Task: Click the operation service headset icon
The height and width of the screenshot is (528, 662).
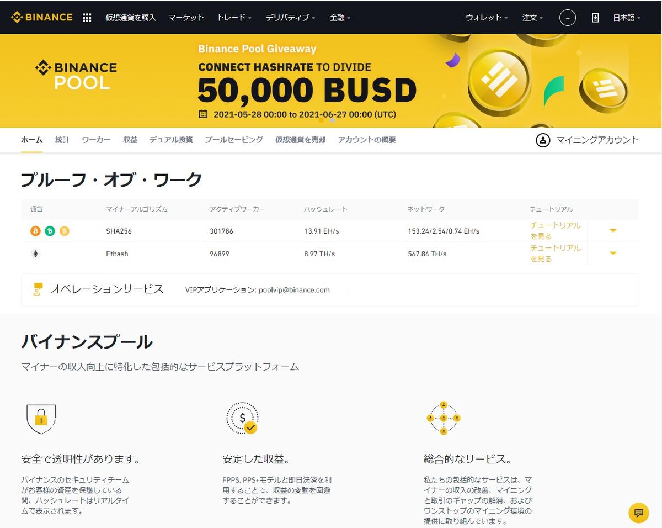Action: pos(38,289)
